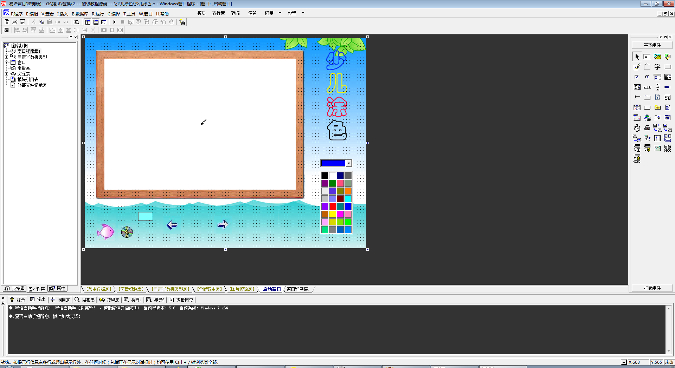Toggle the work panel view toolbar button
This screenshot has height=368, width=675.
[88, 22]
